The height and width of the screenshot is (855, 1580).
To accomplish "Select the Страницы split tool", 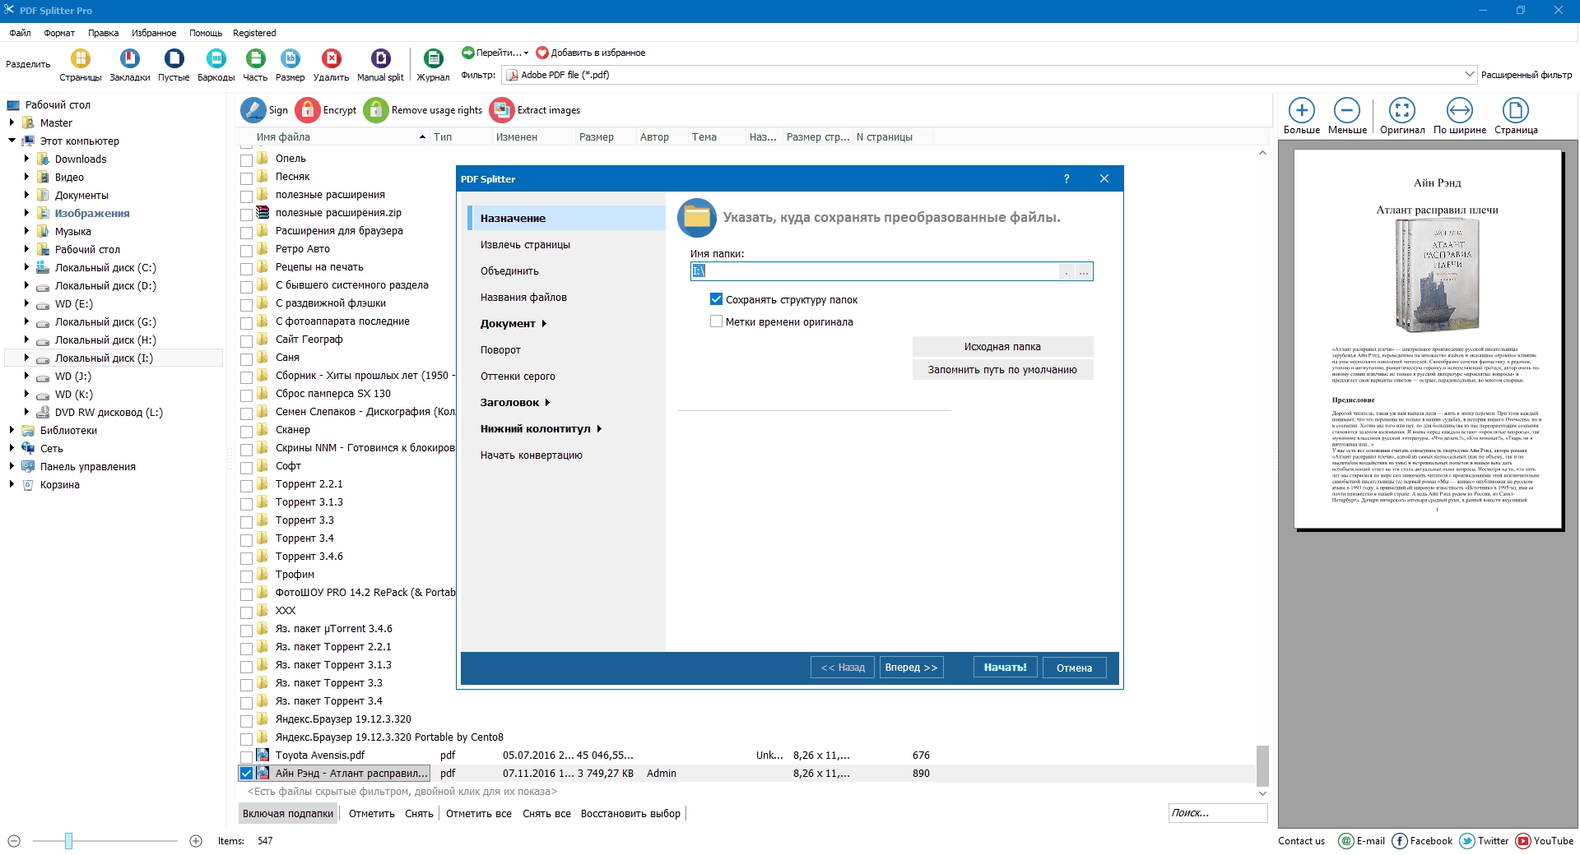I will point(81,64).
